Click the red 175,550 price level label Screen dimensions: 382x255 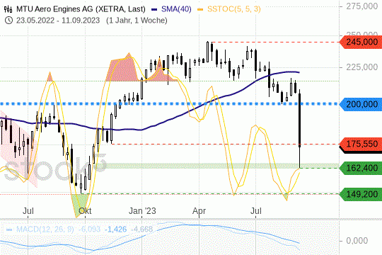(x=361, y=144)
